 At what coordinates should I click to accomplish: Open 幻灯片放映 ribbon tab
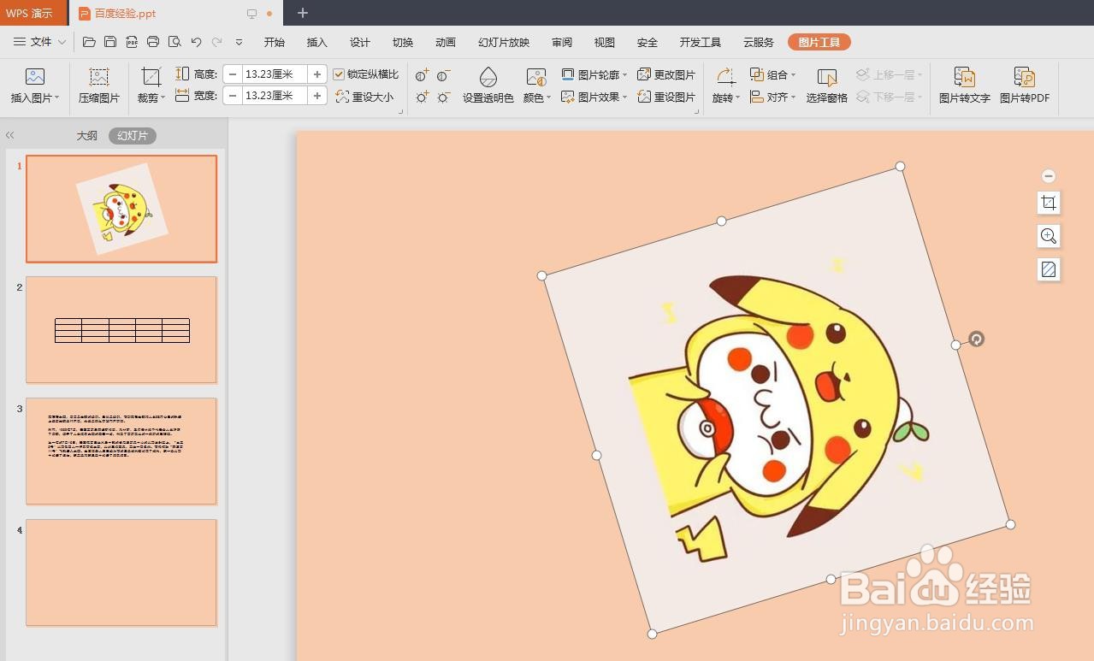(504, 42)
